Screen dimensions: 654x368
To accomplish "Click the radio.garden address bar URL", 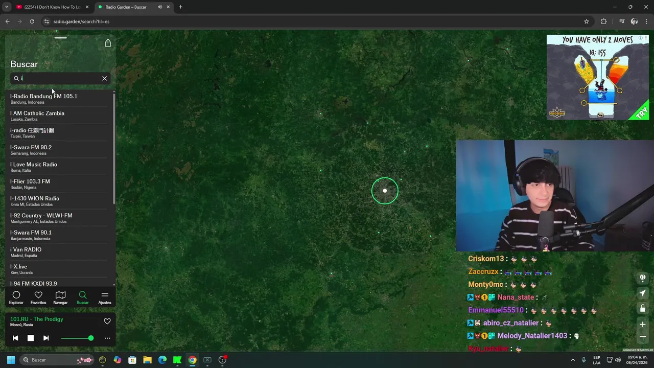I will [x=81, y=21].
